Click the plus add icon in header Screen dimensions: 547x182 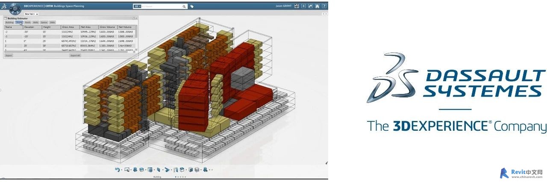(x=303, y=6)
